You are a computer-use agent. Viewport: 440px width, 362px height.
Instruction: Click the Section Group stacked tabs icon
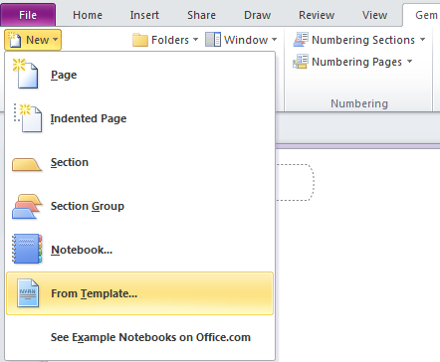(27, 206)
